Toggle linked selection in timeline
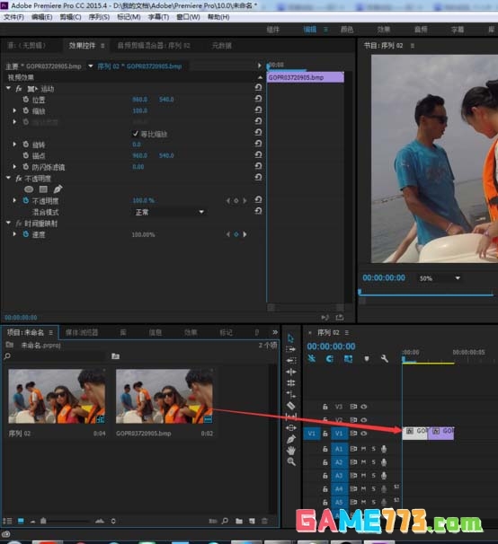Viewport: 498px width, 544px height. 348,358
